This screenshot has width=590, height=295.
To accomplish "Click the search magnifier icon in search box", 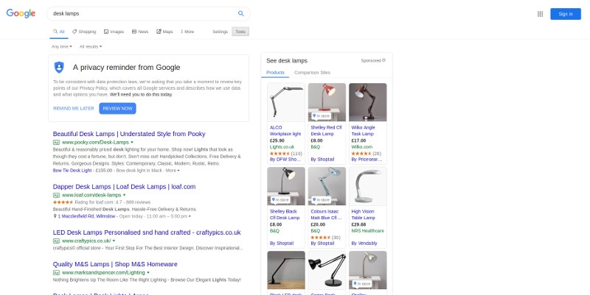I will [241, 13].
